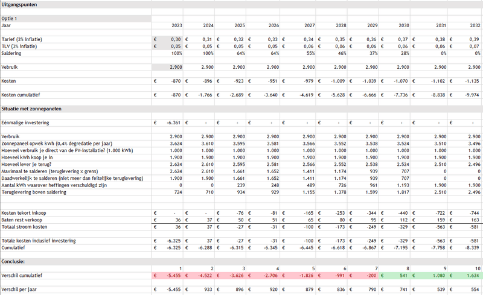
Task: Select the shaded Vebruik 2.900 input cell
Action: tap(167, 67)
